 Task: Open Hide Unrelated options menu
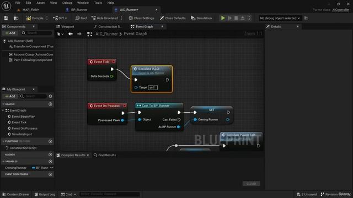(x=121, y=18)
